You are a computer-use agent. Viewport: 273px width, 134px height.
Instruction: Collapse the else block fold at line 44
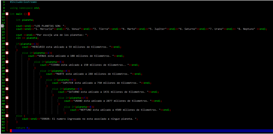[x=7, y=116]
